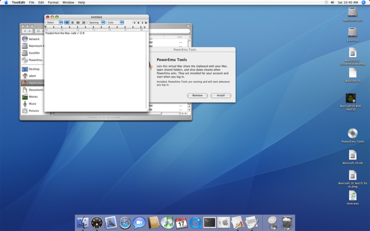Select the Warcraft III ROC [NoCD] desktop icon
Viewport: 370px width, 231px height.
click(351, 102)
